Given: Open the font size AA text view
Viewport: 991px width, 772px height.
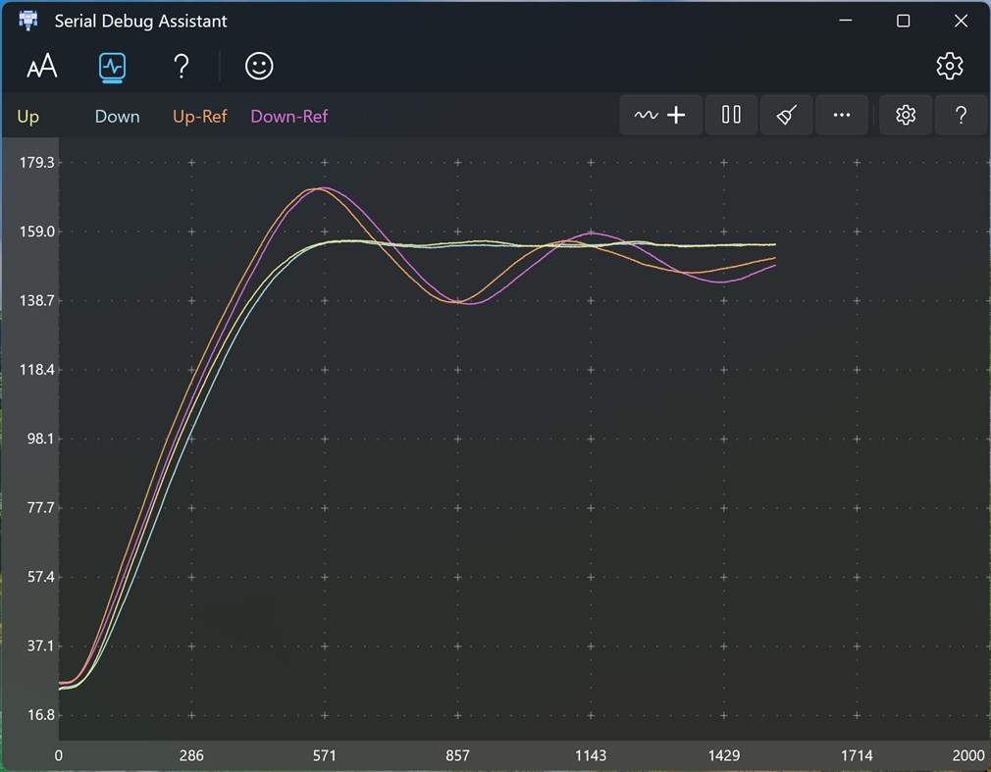Looking at the screenshot, I should click(x=42, y=66).
